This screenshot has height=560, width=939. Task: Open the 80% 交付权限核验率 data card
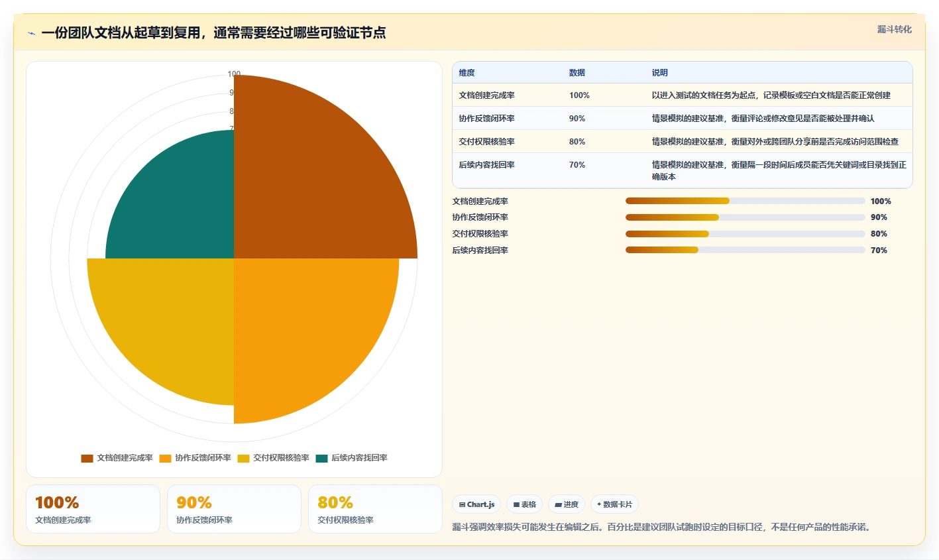pyautogui.click(x=375, y=509)
